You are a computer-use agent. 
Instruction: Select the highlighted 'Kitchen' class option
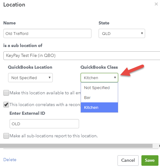[99, 107]
